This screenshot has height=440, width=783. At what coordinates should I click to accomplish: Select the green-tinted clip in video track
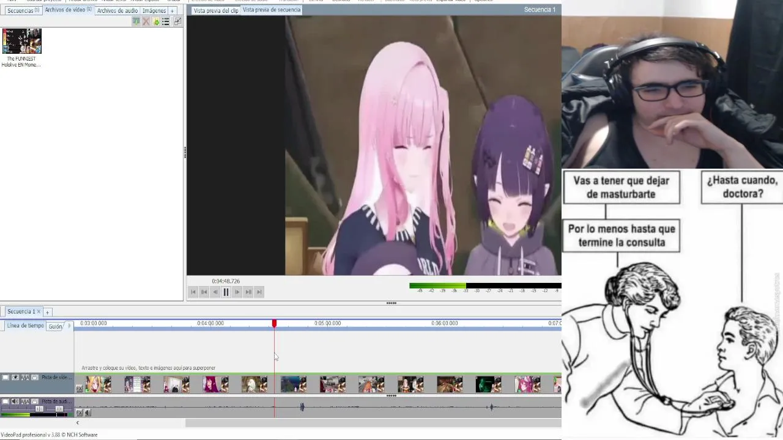488,384
